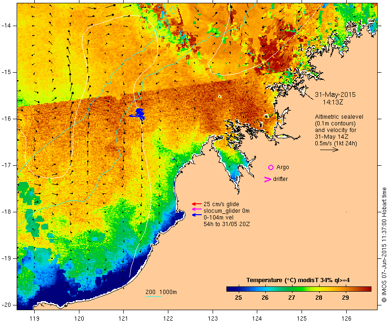Viewport: 390px width, 323px height.
Task: Click the '(0.1m contours)' text
Action: 335,123
